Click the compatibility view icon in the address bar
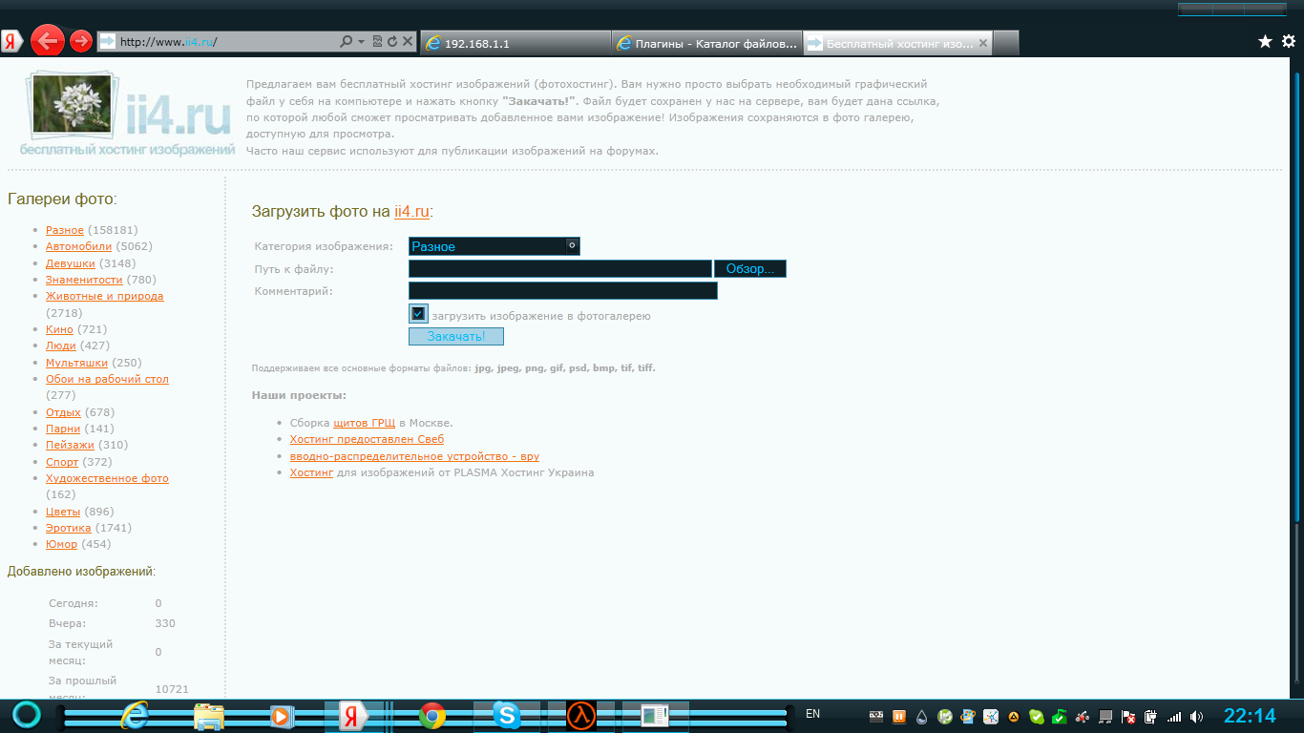 click(x=377, y=42)
